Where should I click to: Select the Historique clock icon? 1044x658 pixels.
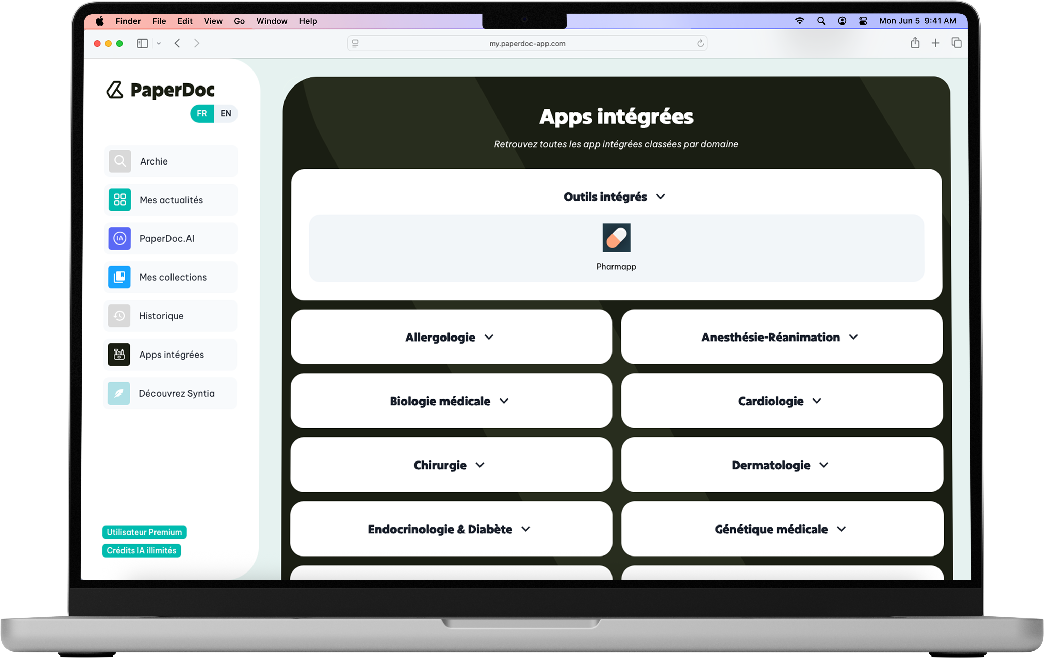coord(120,315)
